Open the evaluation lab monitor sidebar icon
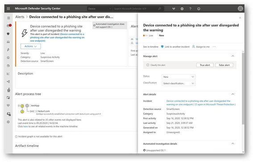 (x=8, y=98)
